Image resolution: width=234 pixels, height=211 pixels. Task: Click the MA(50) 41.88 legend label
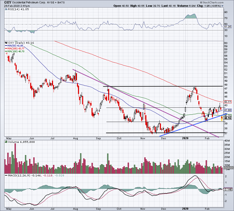click(15, 46)
